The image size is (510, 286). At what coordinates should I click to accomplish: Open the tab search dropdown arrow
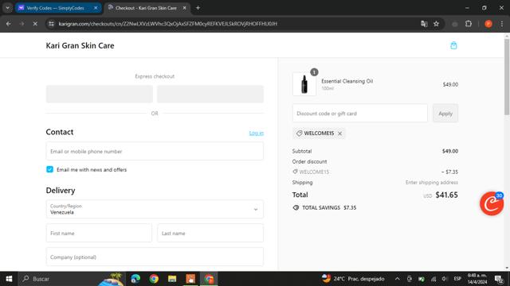pyautogui.click(x=7, y=8)
